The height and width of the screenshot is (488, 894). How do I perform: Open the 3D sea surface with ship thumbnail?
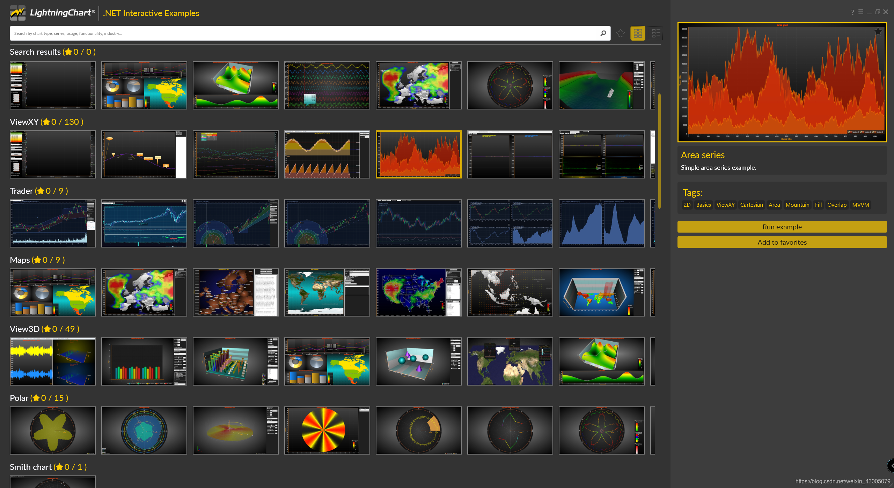[602, 85]
